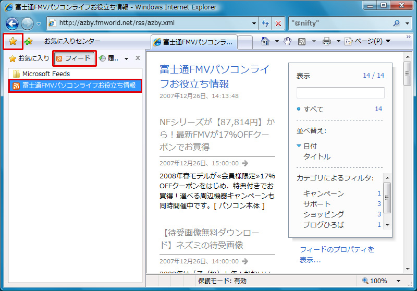This screenshot has height=291, width=417.
Task: Expand the Print options dropdown
Action: tap(338, 41)
